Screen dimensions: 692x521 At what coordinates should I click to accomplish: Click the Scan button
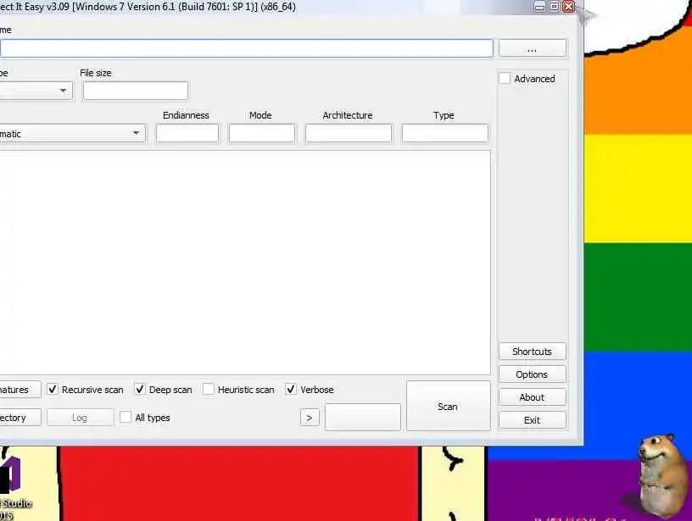[x=448, y=406]
